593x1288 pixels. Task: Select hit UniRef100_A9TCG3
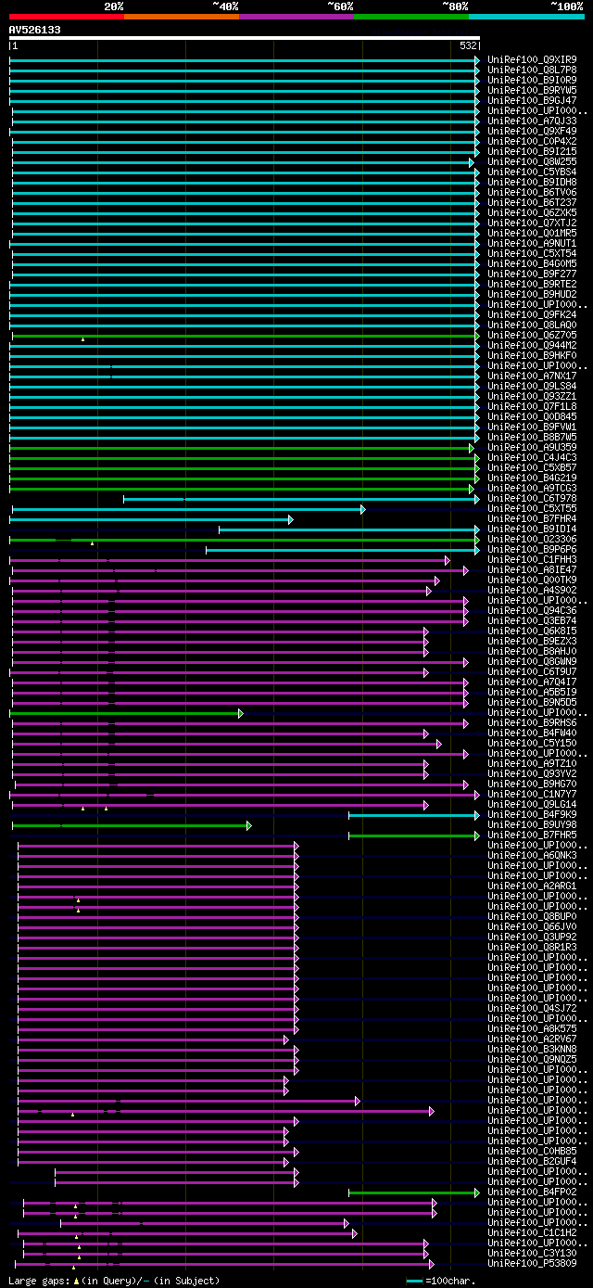coord(532,488)
